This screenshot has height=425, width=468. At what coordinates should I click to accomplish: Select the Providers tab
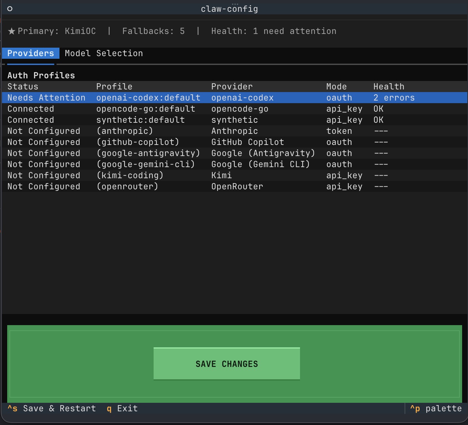[x=31, y=53]
